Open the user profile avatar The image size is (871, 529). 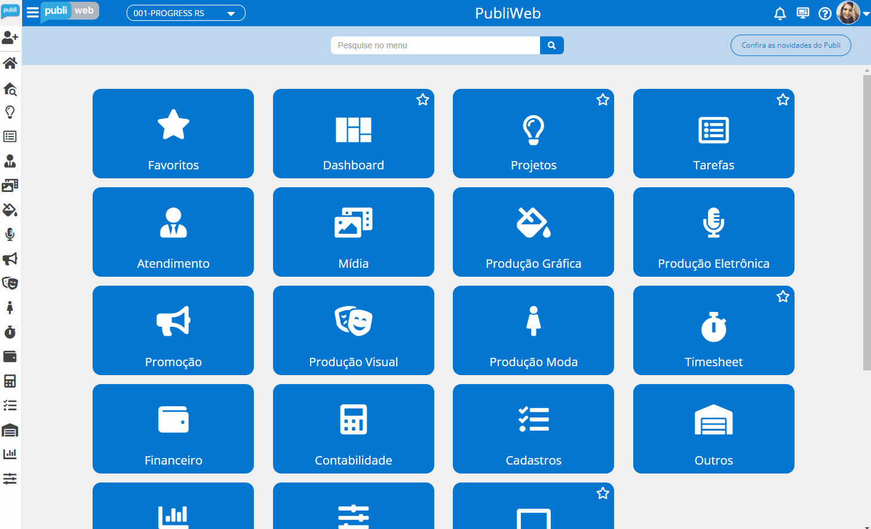[848, 13]
